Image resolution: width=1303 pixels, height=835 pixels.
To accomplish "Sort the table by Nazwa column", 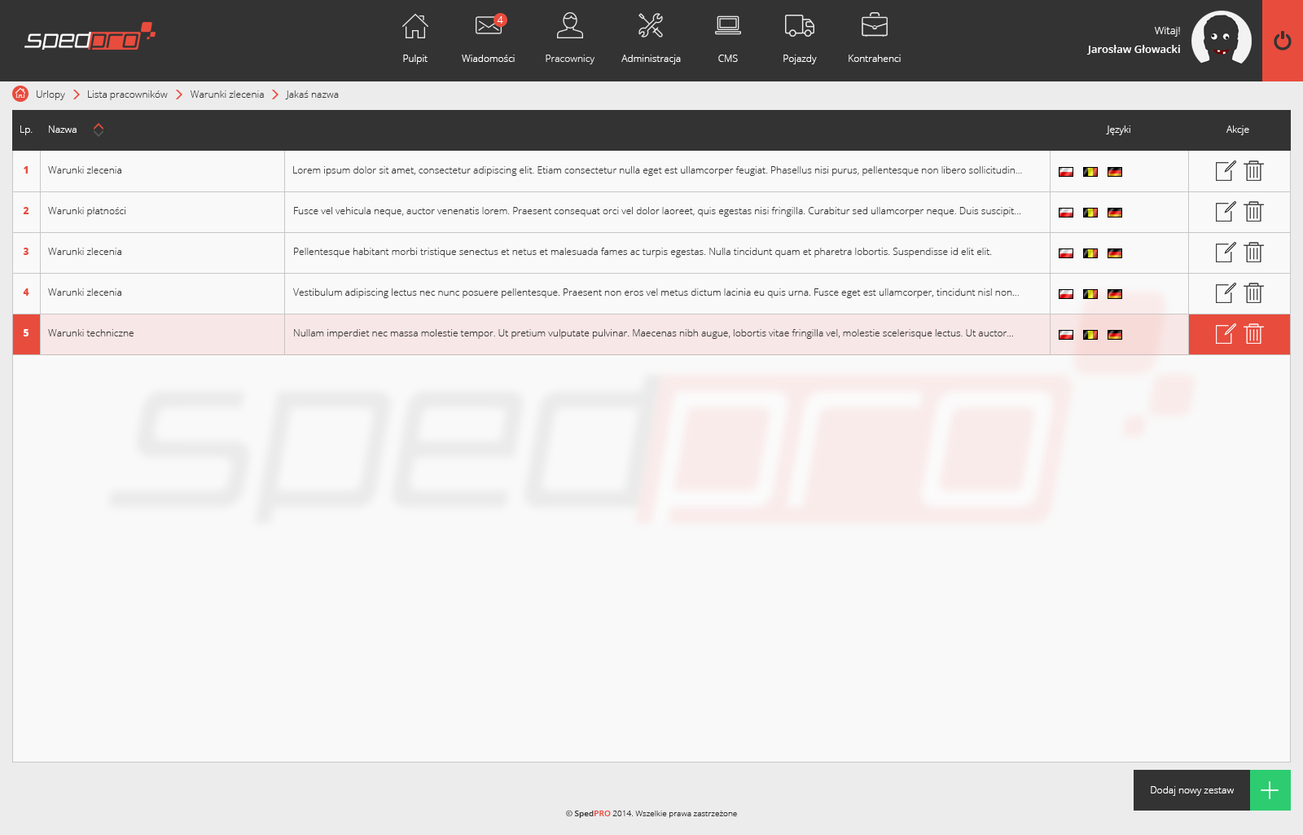I will coord(99,130).
